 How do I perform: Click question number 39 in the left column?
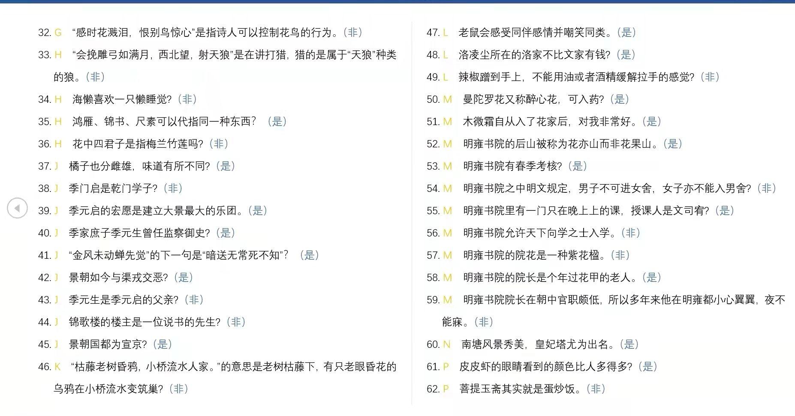tap(44, 211)
